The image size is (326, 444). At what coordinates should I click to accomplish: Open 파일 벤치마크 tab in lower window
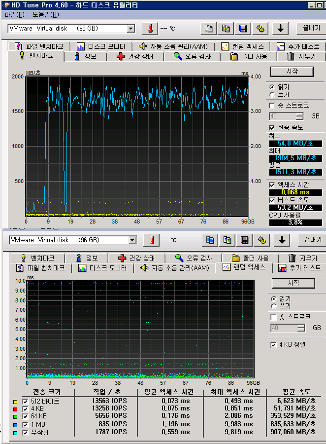click(x=40, y=268)
